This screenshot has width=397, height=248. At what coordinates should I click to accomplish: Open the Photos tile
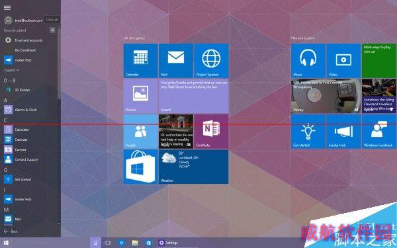point(140,96)
